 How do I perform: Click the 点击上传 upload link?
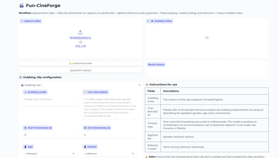click(80, 46)
